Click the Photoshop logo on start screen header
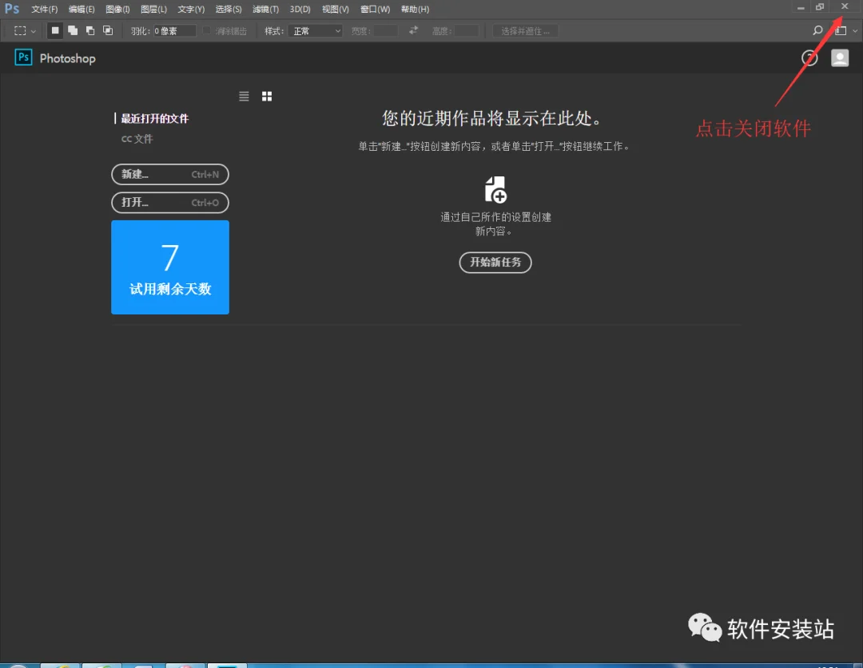The width and height of the screenshot is (863, 668). [x=23, y=57]
